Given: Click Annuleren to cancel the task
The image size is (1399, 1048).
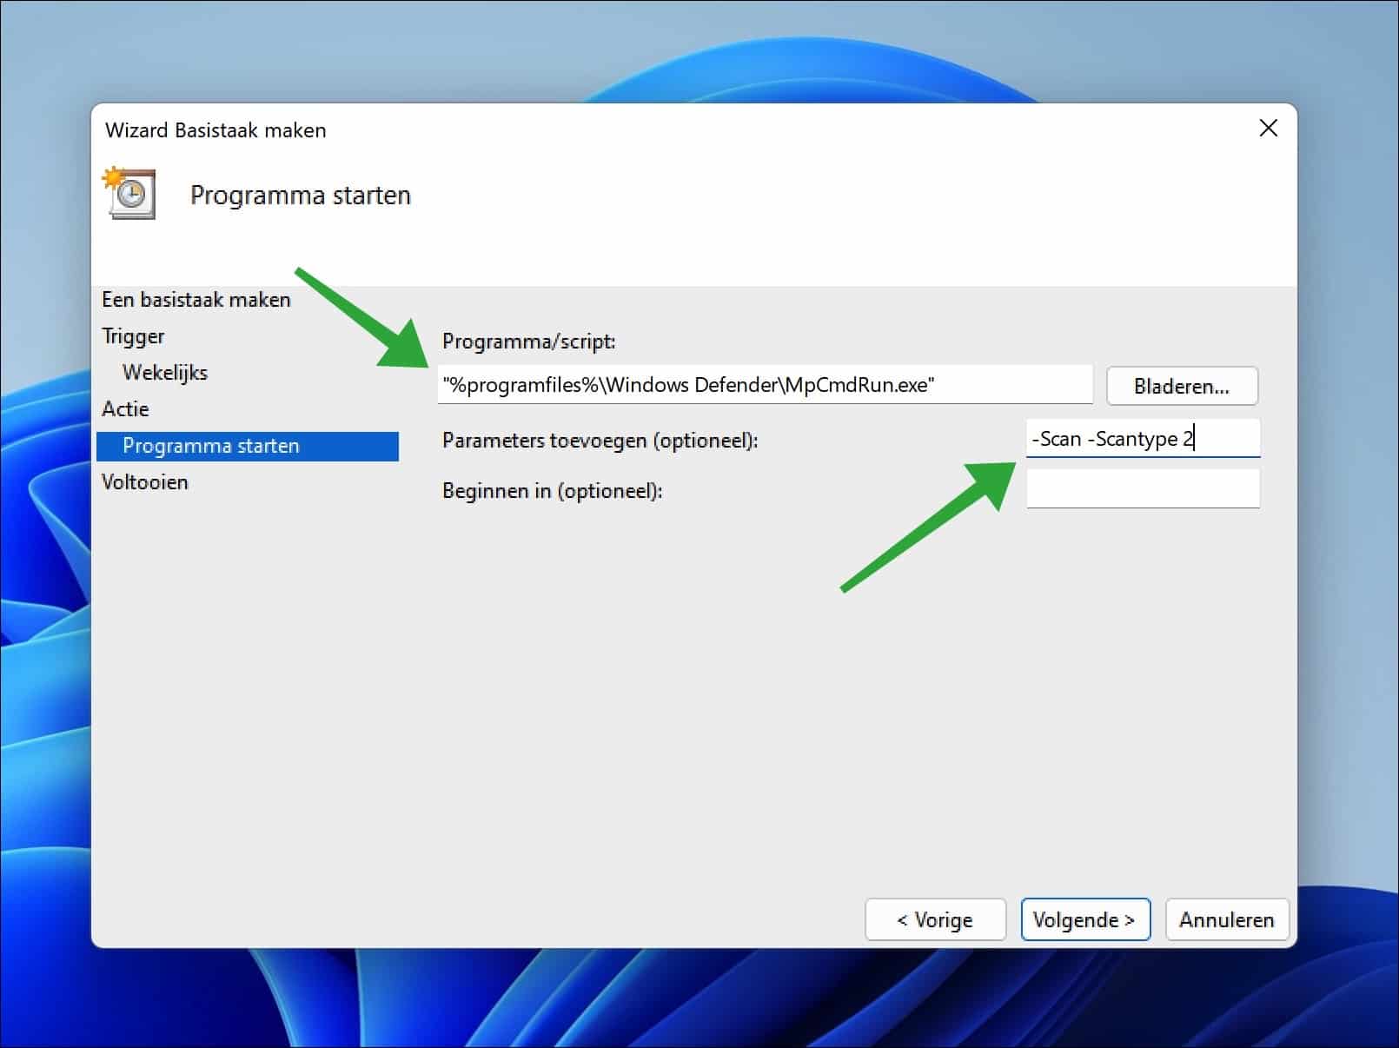Looking at the screenshot, I should point(1226,919).
